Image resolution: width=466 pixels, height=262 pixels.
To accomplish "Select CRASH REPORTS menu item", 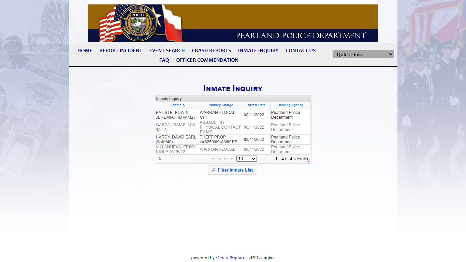I will pyautogui.click(x=212, y=50).
